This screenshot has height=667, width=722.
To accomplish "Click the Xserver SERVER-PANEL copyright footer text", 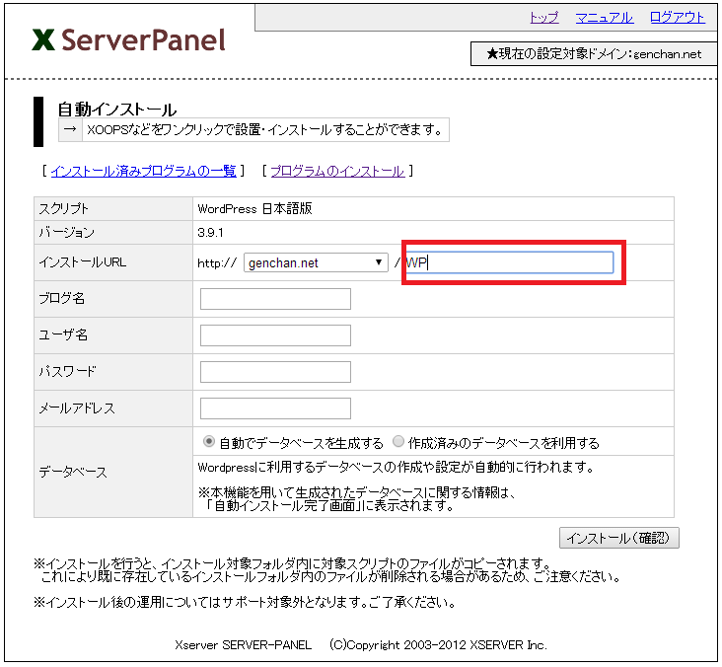I will pos(361,644).
